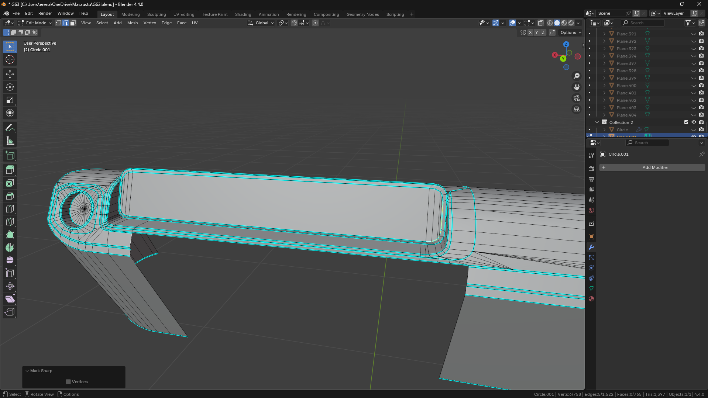Screen dimensions: 708x398
Task: Select the Shear tool
Action: click(10, 299)
